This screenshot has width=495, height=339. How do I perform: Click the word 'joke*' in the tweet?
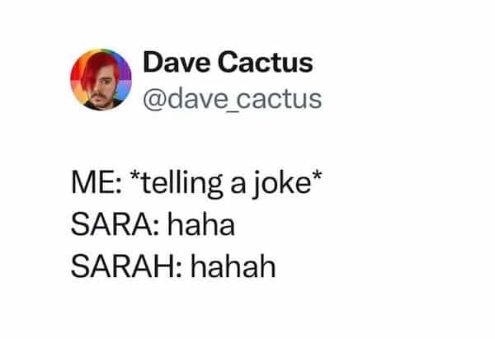287,184
